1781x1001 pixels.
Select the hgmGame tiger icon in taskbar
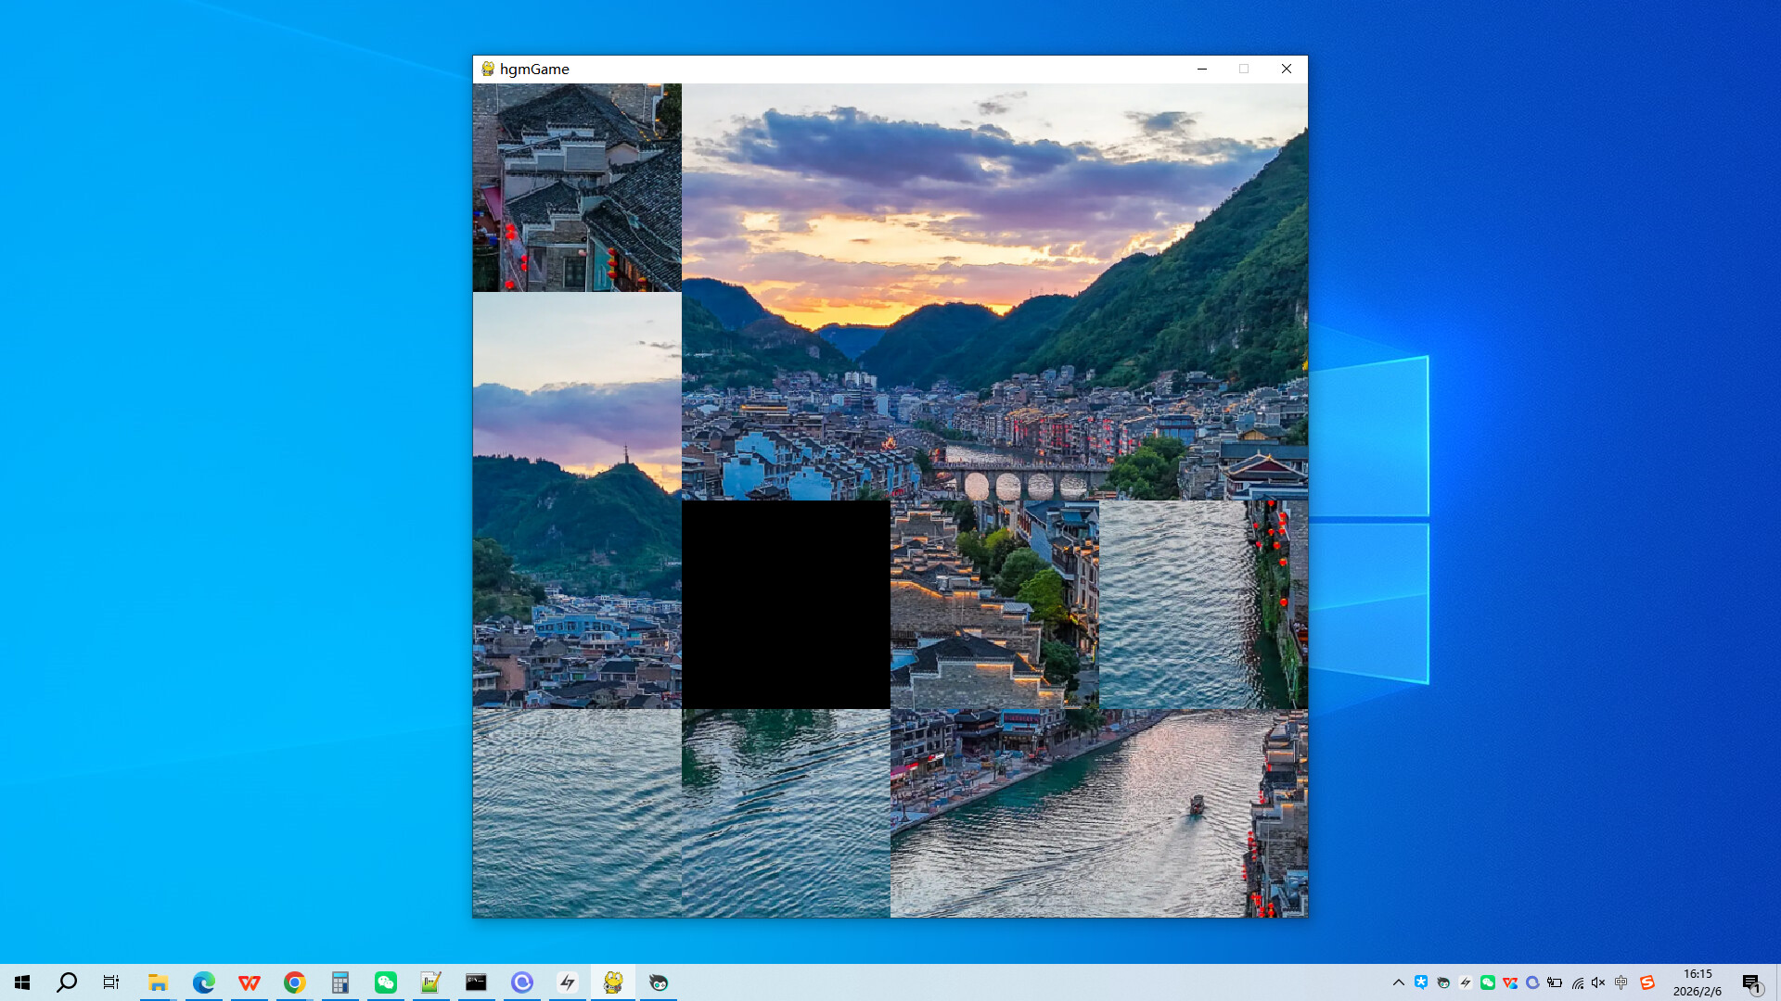613,982
